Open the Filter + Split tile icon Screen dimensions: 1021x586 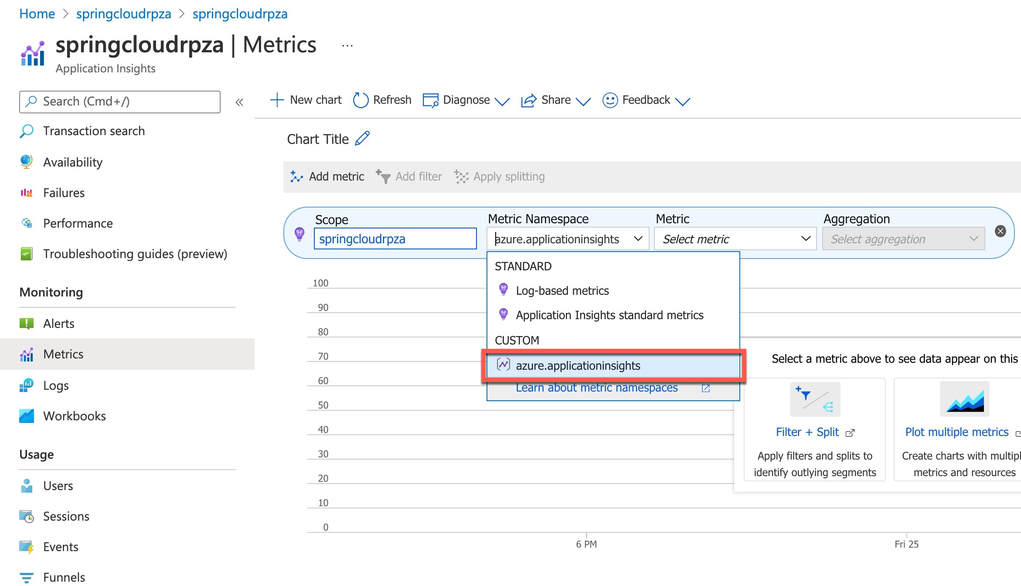tap(815, 399)
